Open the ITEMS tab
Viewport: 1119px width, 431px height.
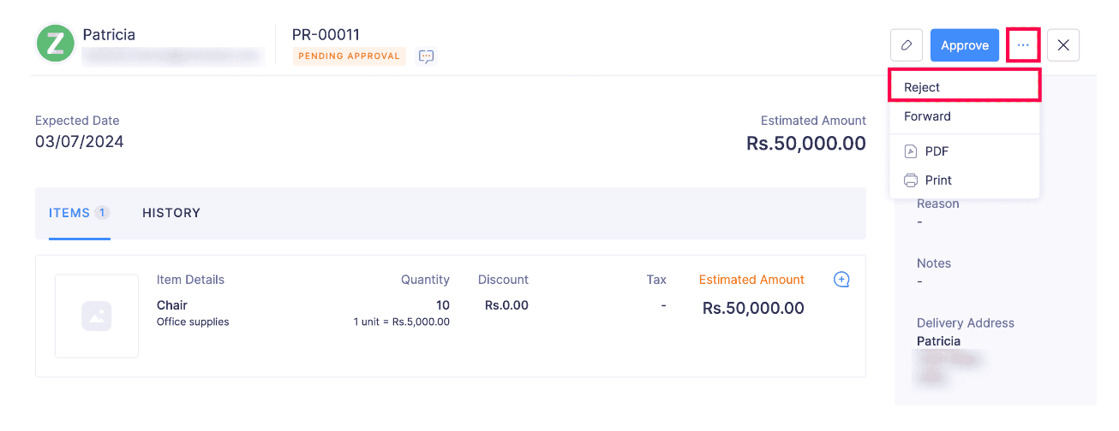(79, 213)
